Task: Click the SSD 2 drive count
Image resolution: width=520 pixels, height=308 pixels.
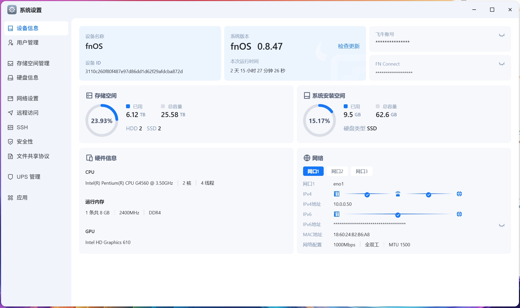Action: click(x=154, y=129)
